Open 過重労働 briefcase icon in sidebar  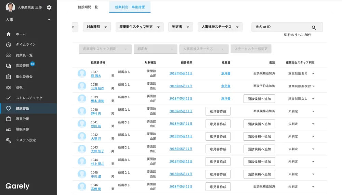[9, 119]
